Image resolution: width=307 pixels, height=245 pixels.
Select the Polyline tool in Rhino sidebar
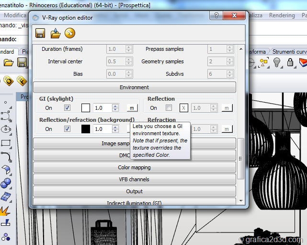coord(6,116)
